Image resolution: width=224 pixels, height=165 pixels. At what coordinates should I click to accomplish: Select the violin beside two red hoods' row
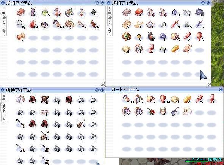[81, 124]
